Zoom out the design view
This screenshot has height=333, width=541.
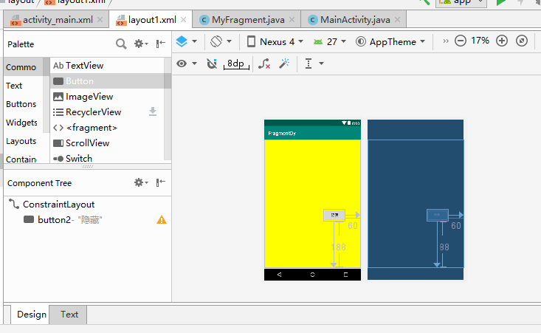[461, 41]
